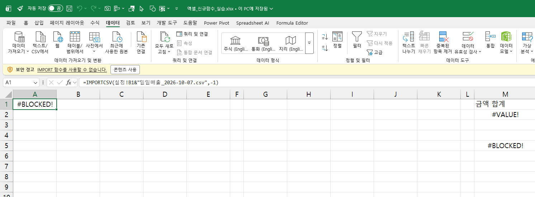
Task: Click the Data Validation (데이터 유효성 검사) icon
Action: [468, 36]
